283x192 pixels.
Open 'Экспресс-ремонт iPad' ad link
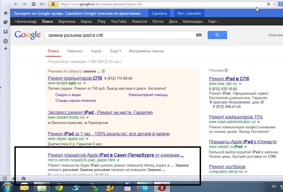(x=100, y=113)
